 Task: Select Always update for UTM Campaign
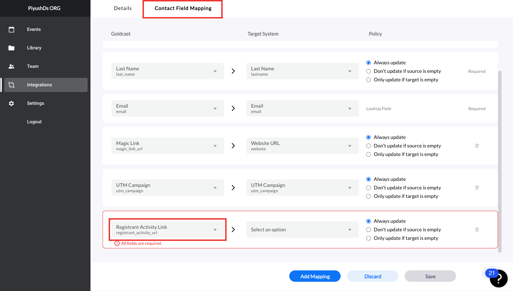pos(369,179)
